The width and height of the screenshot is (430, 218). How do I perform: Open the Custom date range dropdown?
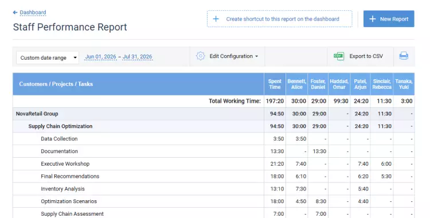48,58
